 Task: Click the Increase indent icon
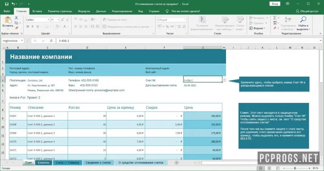[x=97, y=26]
